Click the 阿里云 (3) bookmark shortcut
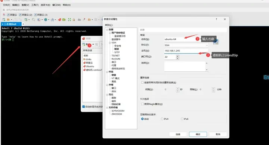The image size is (269, 145). 41,15
